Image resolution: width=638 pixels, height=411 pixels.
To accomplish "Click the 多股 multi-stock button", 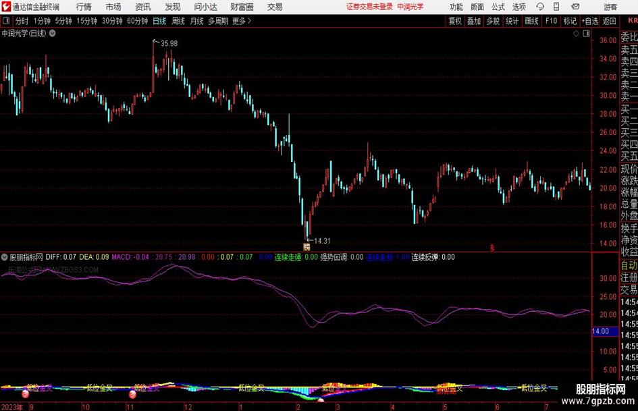I will [493, 21].
